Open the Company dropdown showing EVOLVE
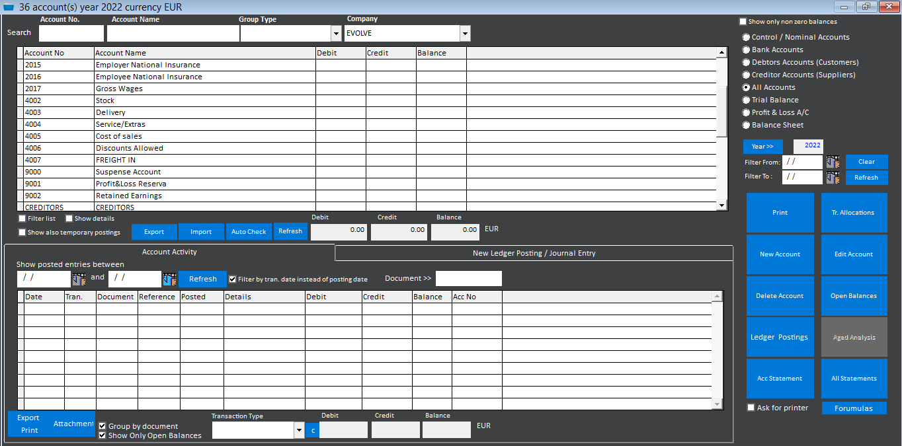Viewport: 902px width, 446px height. [465, 32]
